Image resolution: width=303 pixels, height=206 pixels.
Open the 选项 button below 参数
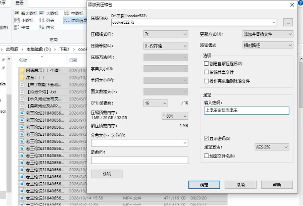click(x=107, y=174)
